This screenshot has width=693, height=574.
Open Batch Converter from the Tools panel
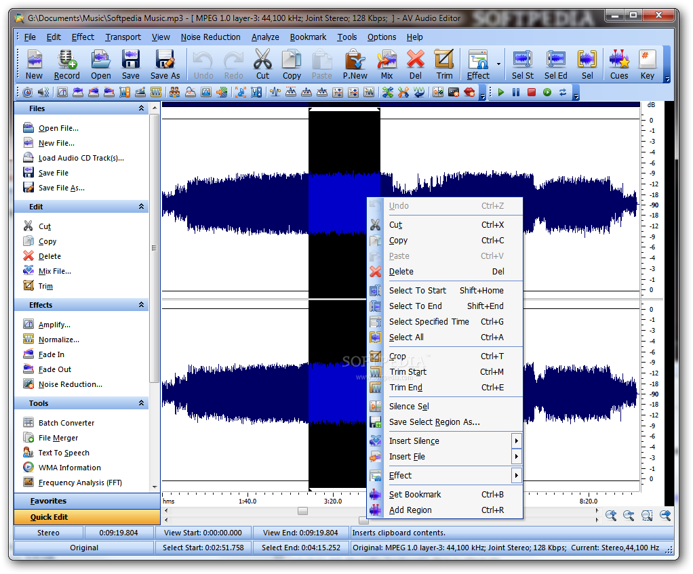pos(66,423)
